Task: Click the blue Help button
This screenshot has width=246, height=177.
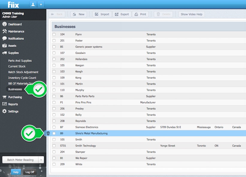Action: click(16, 172)
